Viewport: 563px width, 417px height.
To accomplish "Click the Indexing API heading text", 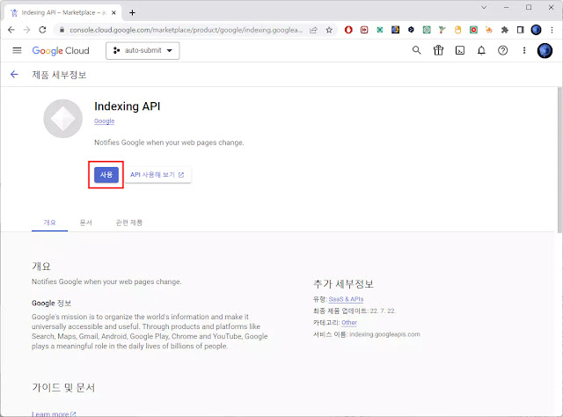I will [x=127, y=106].
